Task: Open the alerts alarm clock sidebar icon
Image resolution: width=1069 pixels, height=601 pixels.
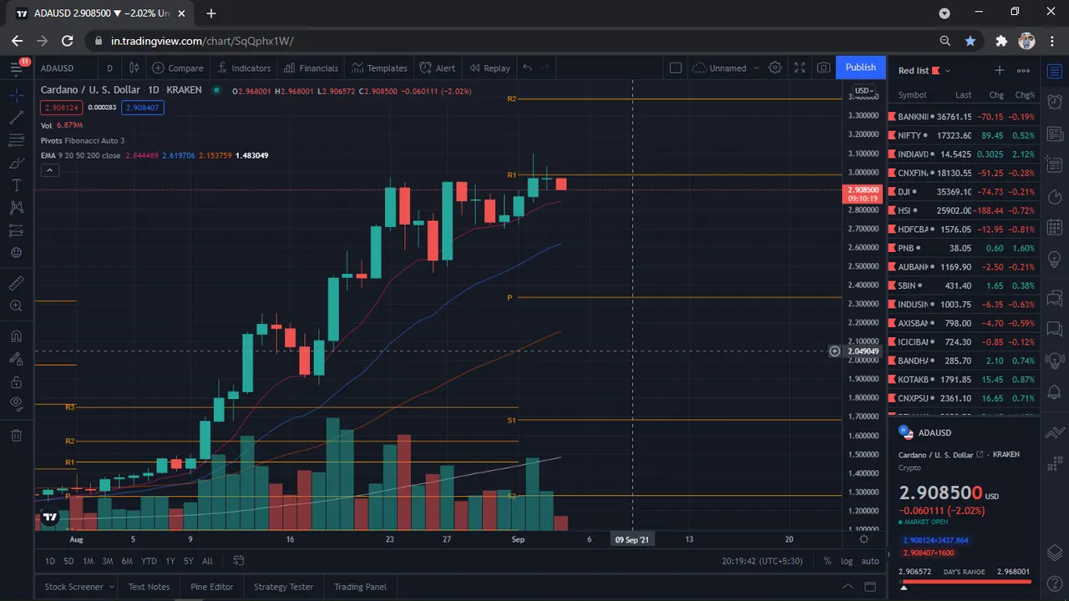Action: point(1054,102)
